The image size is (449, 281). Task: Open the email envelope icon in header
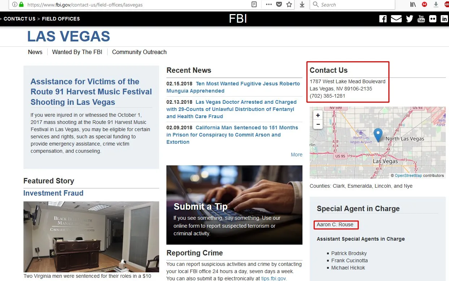point(396,19)
